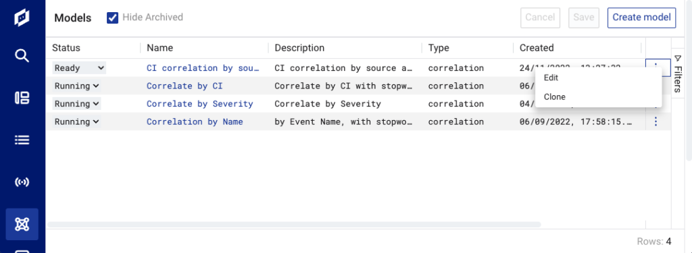This screenshot has height=253, width=692.
Task: Sort by the Status column header
Action: [x=66, y=48]
